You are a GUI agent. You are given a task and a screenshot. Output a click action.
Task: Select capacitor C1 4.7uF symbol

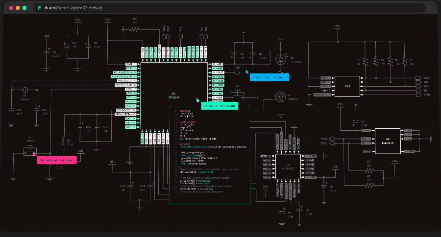point(47,52)
